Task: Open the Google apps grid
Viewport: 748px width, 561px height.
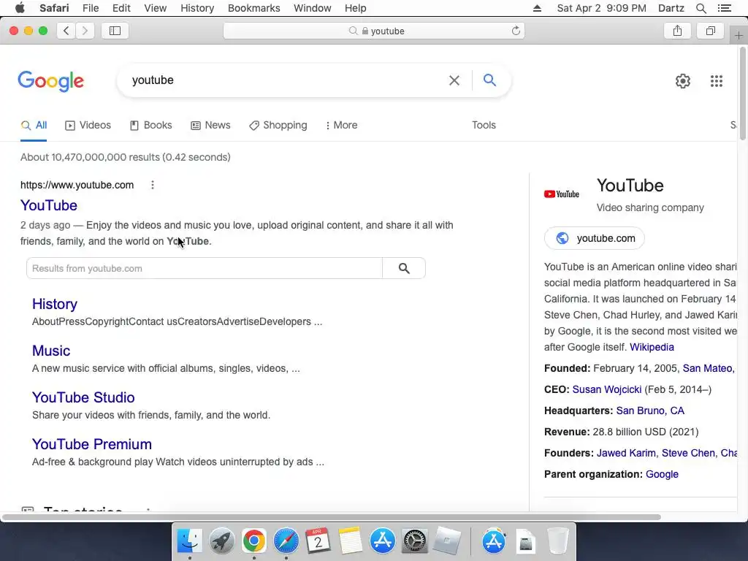Action: [716, 81]
